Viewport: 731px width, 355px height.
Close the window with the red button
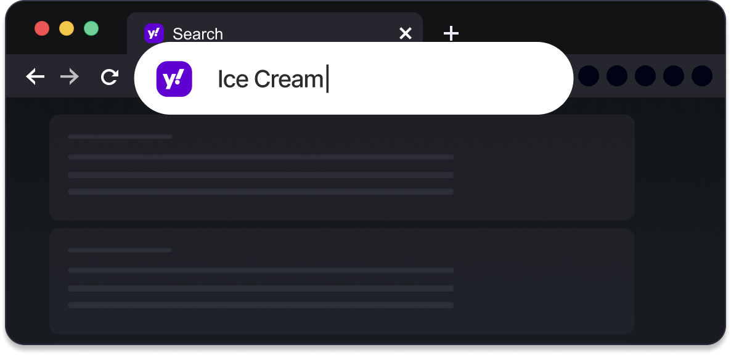pos(42,28)
